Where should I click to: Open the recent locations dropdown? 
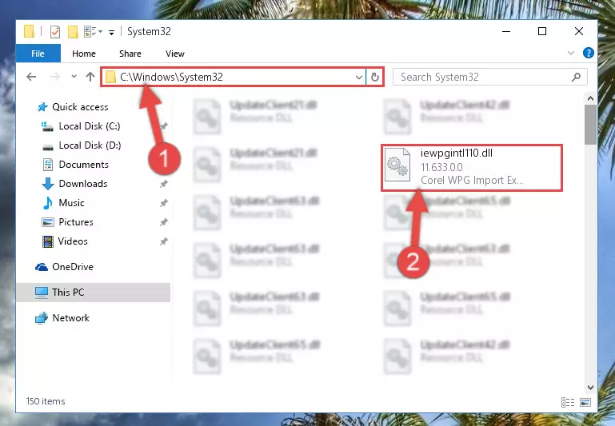click(74, 77)
